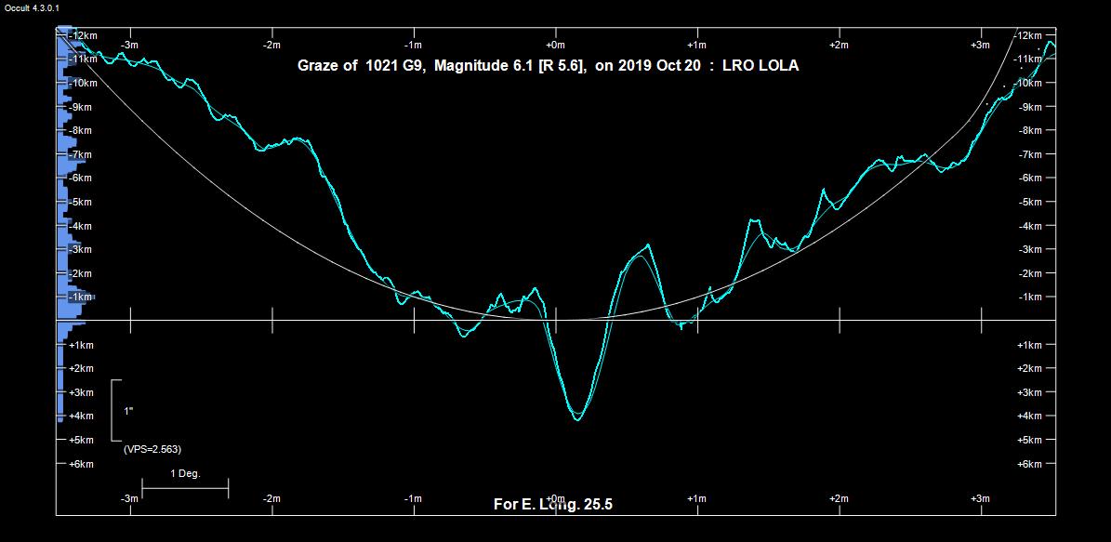
Task: Click the +1m tick label on top axis
Action: [696, 45]
